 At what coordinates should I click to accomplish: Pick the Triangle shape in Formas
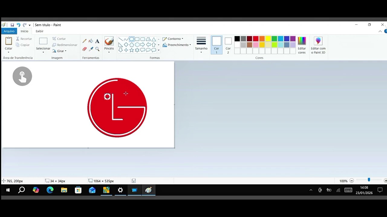(154, 39)
